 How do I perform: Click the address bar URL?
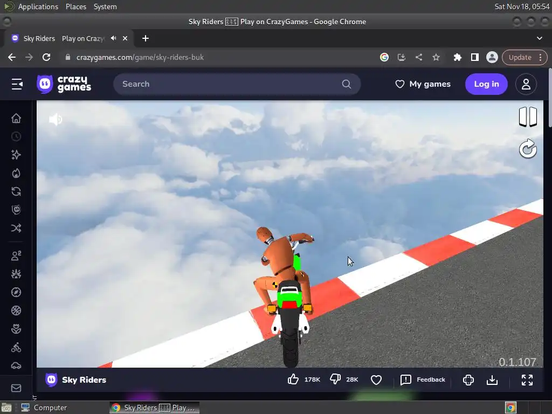(x=140, y=57)
